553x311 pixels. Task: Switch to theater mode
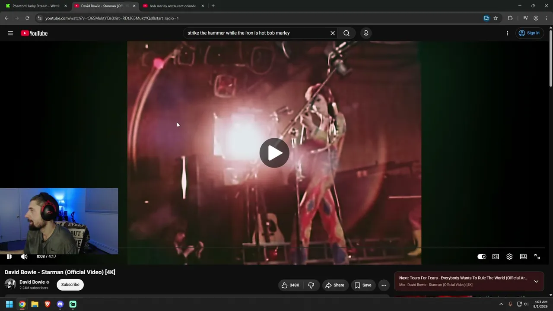523,257
